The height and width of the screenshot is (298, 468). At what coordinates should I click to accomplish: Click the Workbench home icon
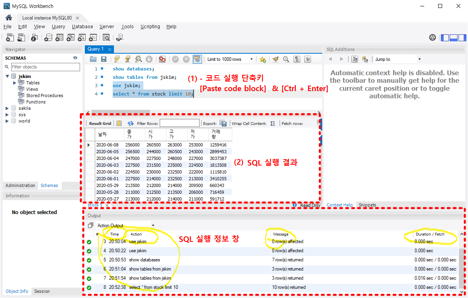point(9,18)
